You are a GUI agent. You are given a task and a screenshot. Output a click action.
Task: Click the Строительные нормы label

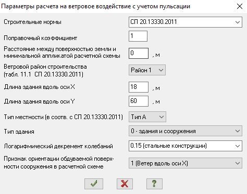32,22
